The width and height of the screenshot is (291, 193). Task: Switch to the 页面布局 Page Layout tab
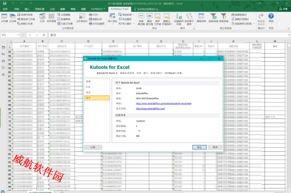[x=40, y=9]
